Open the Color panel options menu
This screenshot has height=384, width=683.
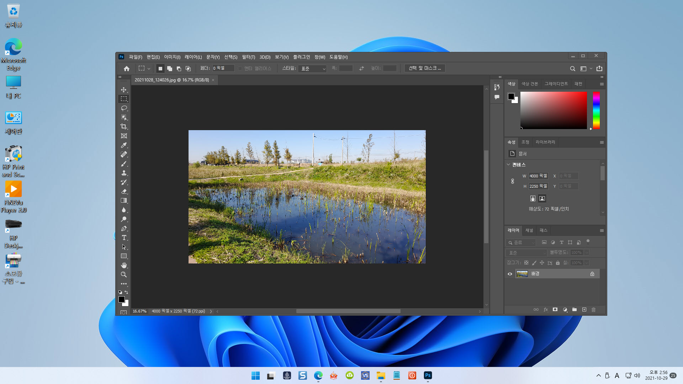click(602, 84)
